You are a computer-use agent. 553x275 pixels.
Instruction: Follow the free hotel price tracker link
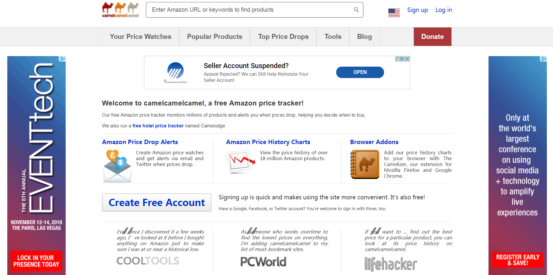158,126
